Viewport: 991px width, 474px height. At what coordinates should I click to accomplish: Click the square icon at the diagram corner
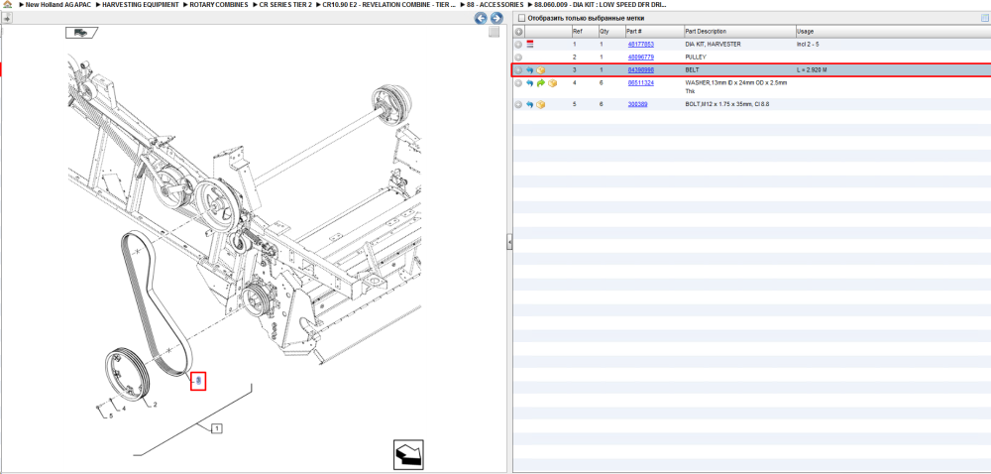(x=495, y=33)
